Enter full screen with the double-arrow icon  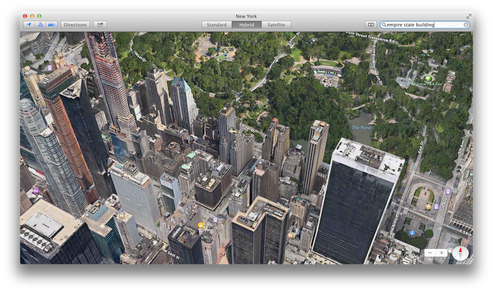(x=469, y=16)
